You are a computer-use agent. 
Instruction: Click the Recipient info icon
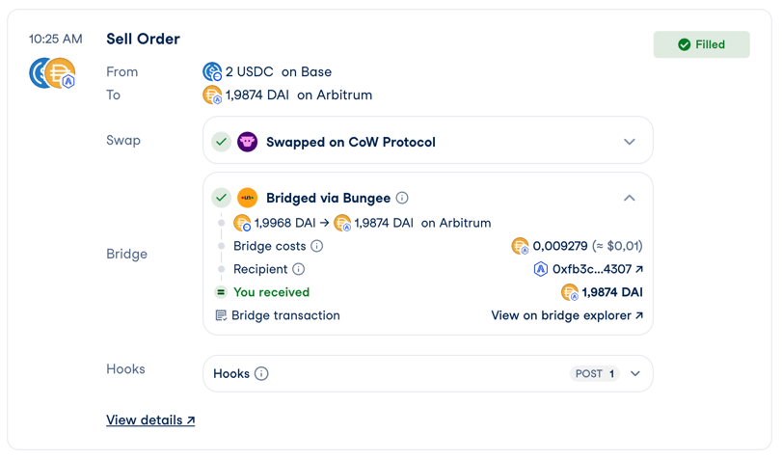pyautogui.click(x=299, y=269)
